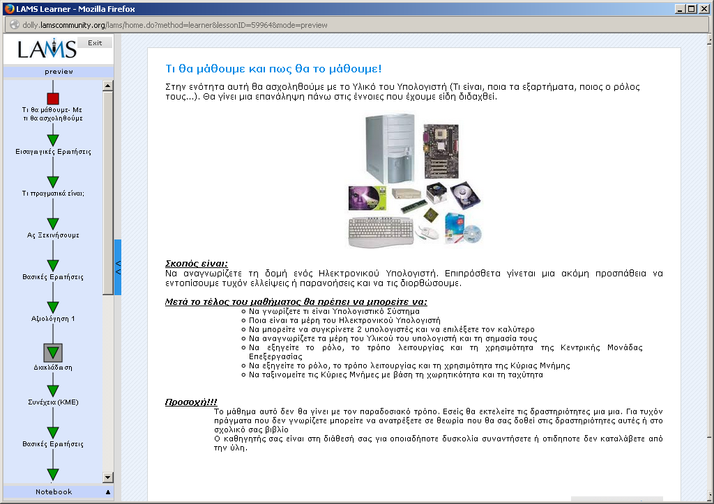This screenshot has width=714, height=504.
Task: Click bullet 'Ποια είναι τα μέρη του Ηλεκτρονικού Υπολογιστή'
Action: click(344, 320)
